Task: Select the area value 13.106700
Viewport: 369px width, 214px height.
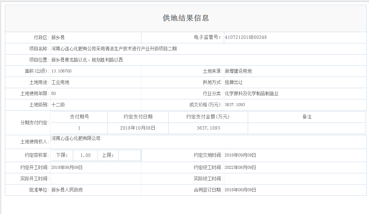Action: point(62,71)
